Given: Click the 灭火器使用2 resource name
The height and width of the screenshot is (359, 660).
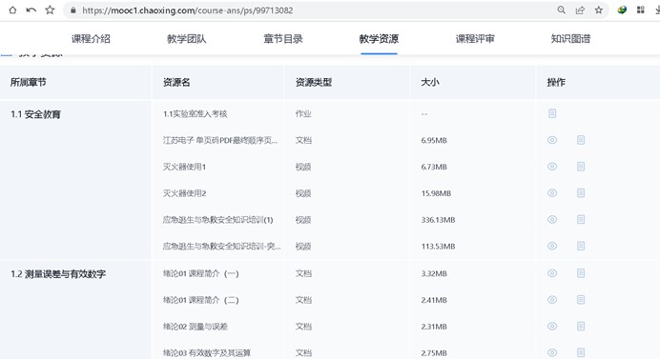Looking at the screenshot, I should point(184,193).
